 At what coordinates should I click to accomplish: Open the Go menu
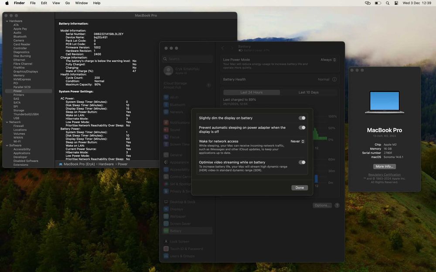[68, 3]
